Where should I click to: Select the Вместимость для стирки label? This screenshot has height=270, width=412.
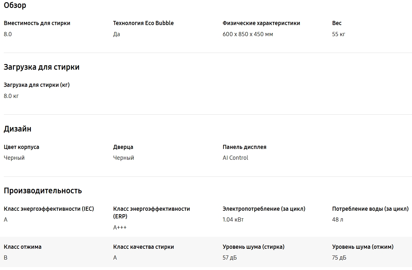point(37,23)
